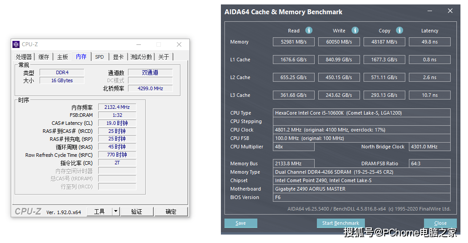Open the 处理器 tab in CPU-Z

[x=24, y=57]
